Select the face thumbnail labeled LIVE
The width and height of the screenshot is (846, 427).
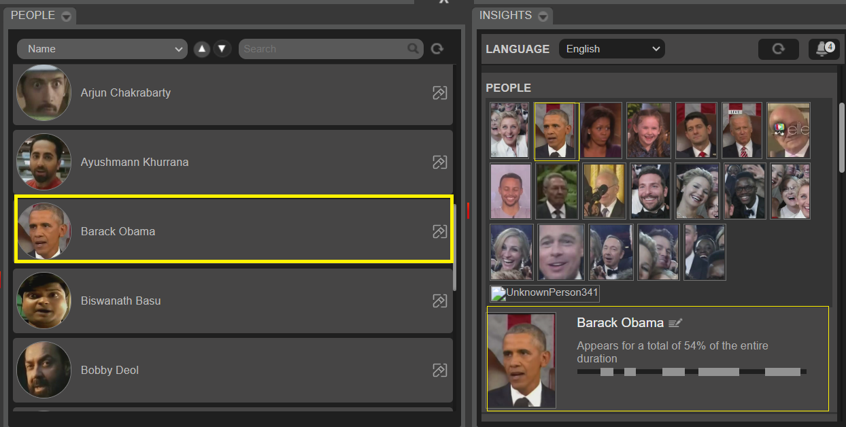742,131
